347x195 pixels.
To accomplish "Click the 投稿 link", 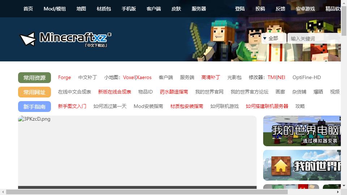I will pos(260,9).
